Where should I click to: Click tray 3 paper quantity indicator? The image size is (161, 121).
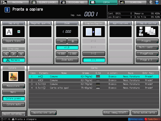click(x=98, y=84)
